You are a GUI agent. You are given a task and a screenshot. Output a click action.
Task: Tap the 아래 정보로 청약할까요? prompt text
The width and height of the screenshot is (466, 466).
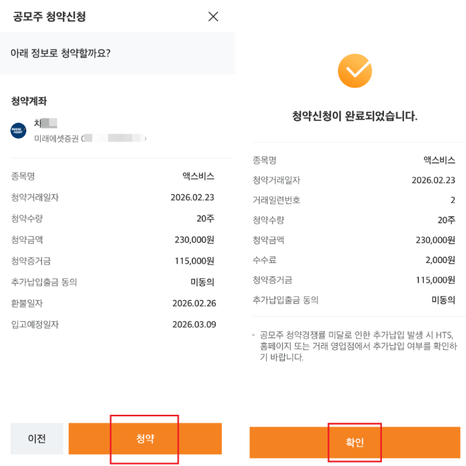point(61,53)
